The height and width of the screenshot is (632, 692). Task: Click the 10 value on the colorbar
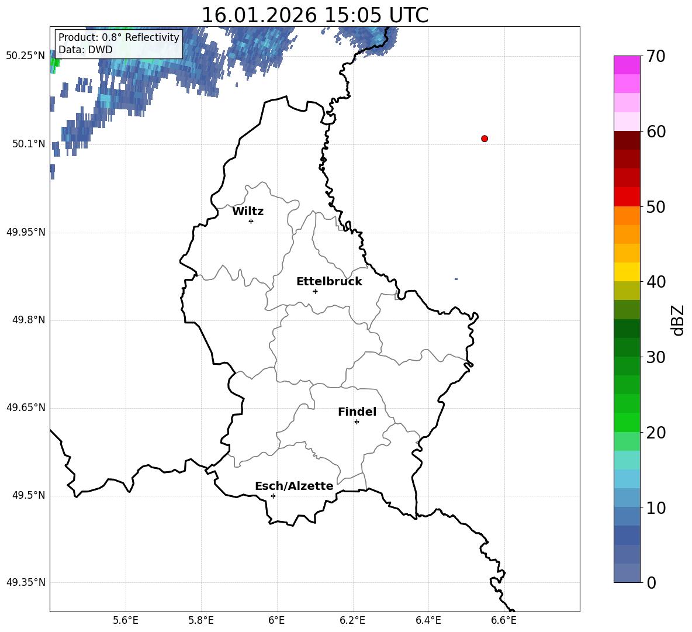coord(656,508)
